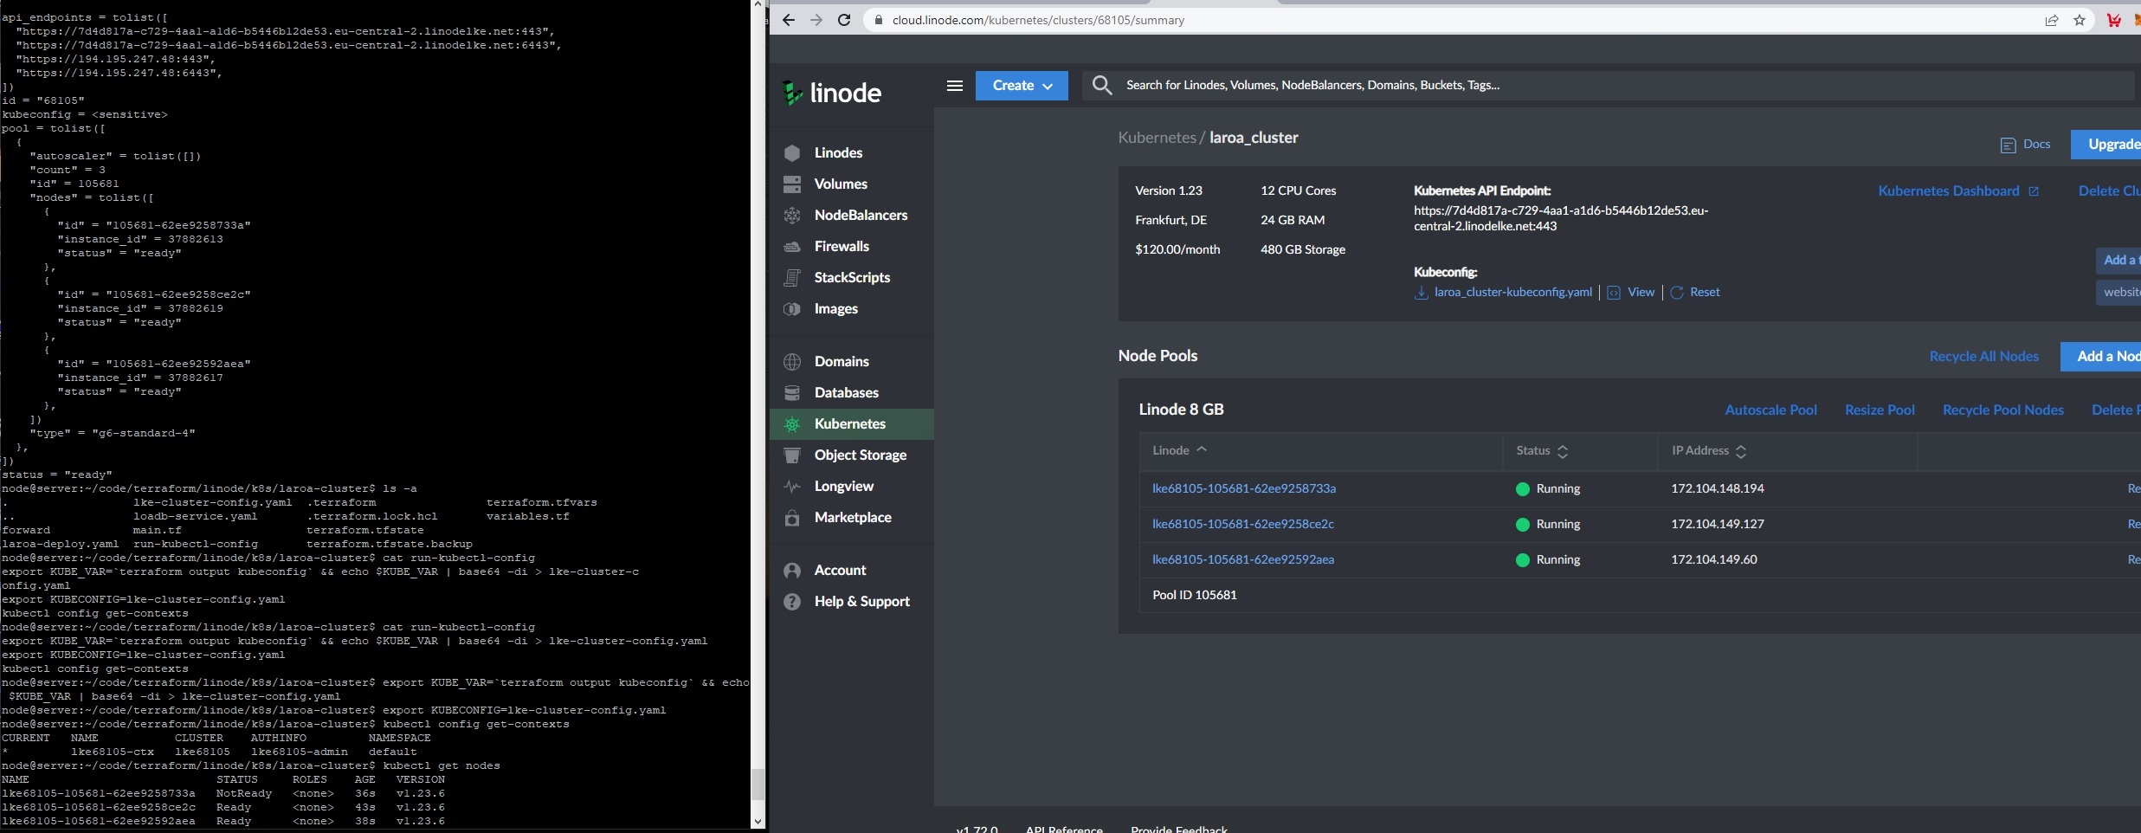Toggle the hamburger navigation menu
Image resolution: width=2141 pixels, height=833 pixels.
(954, 86)
